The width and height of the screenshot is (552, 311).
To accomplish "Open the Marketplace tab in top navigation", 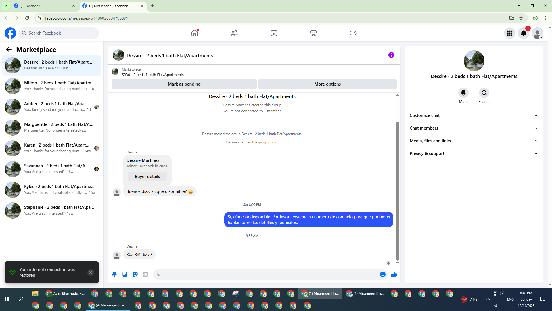I will click(313, 33).
